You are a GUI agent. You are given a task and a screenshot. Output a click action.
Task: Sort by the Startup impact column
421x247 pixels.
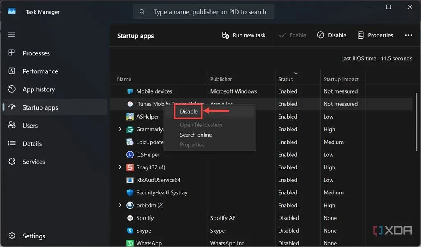341,79
